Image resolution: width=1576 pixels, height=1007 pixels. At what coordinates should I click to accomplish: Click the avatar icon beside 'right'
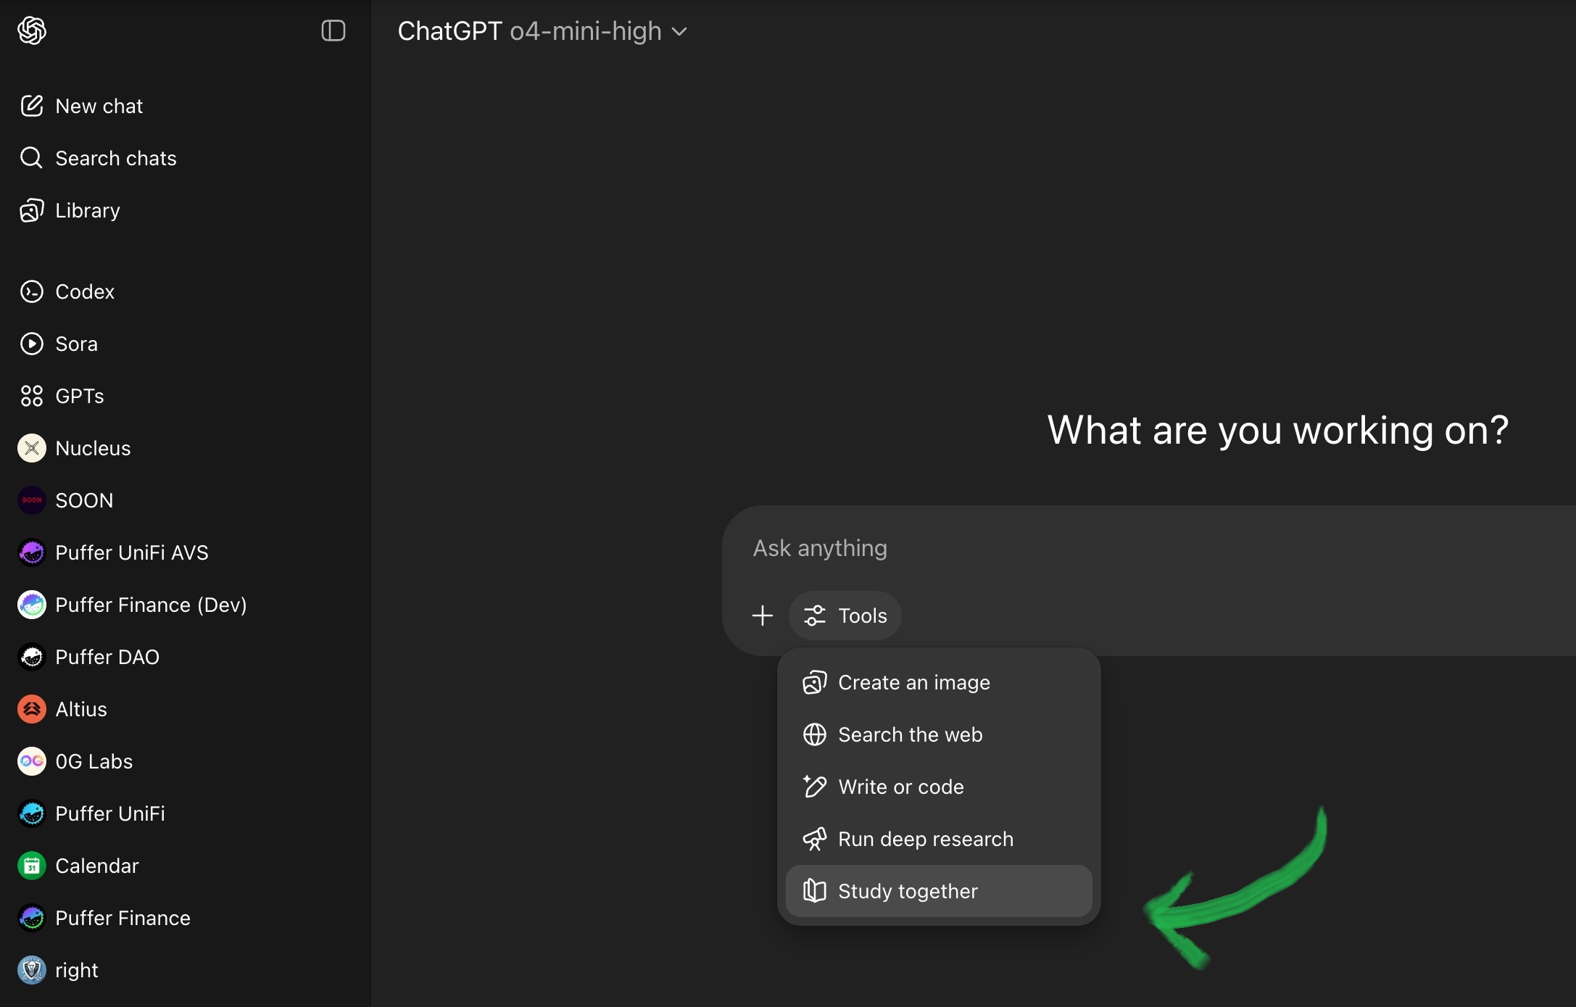click(32, 970)
